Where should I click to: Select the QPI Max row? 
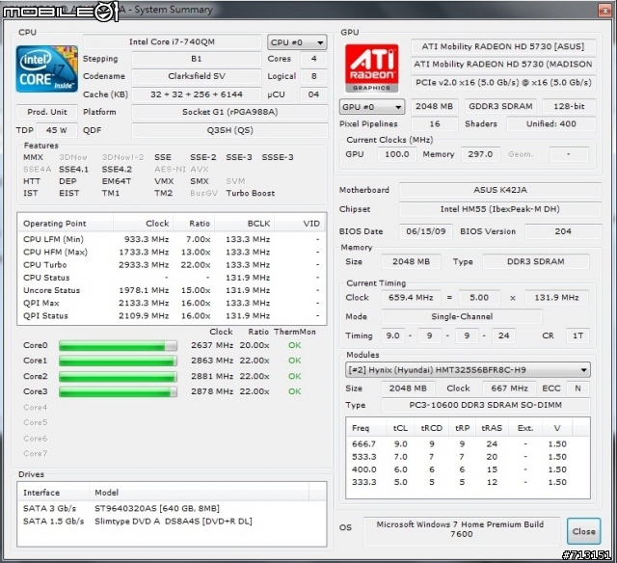pos(172,303)
